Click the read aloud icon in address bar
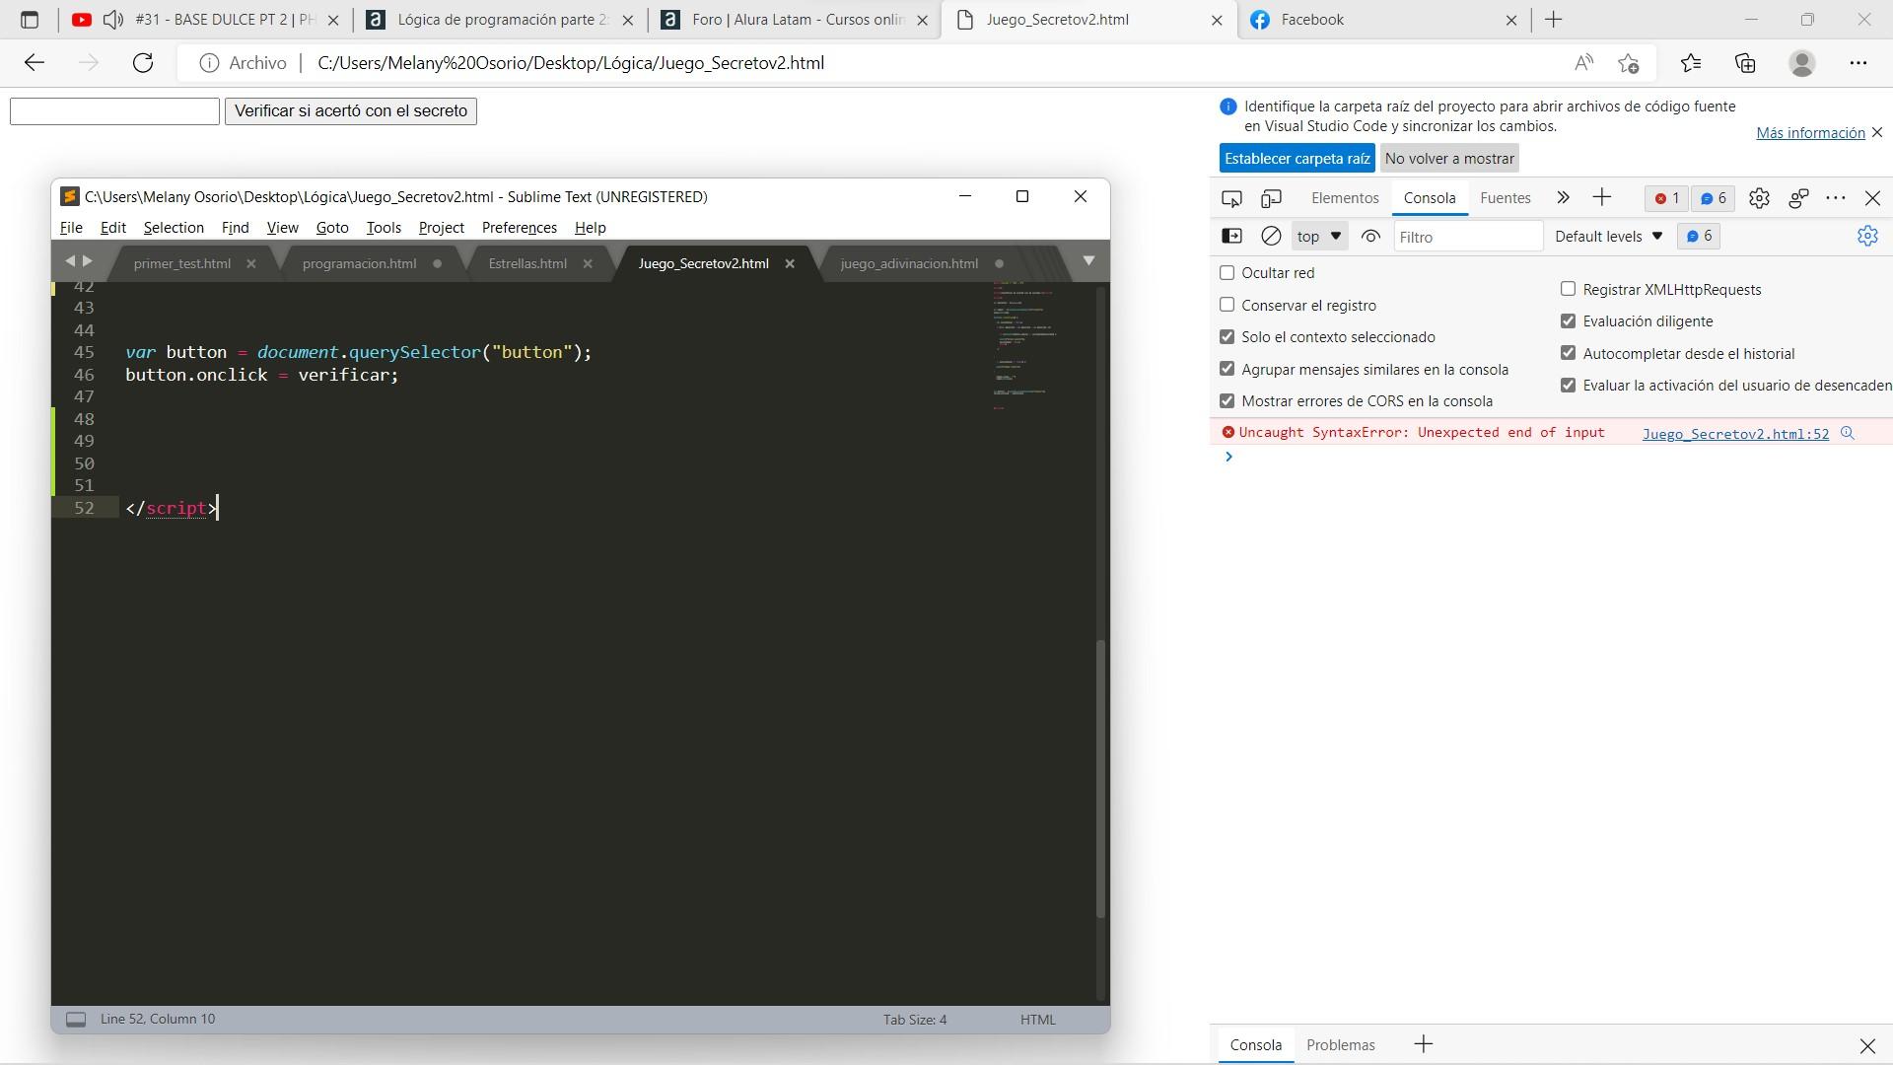Image resolution: width=1893 pixels, height=1065 pixels. pos(1583,63)
